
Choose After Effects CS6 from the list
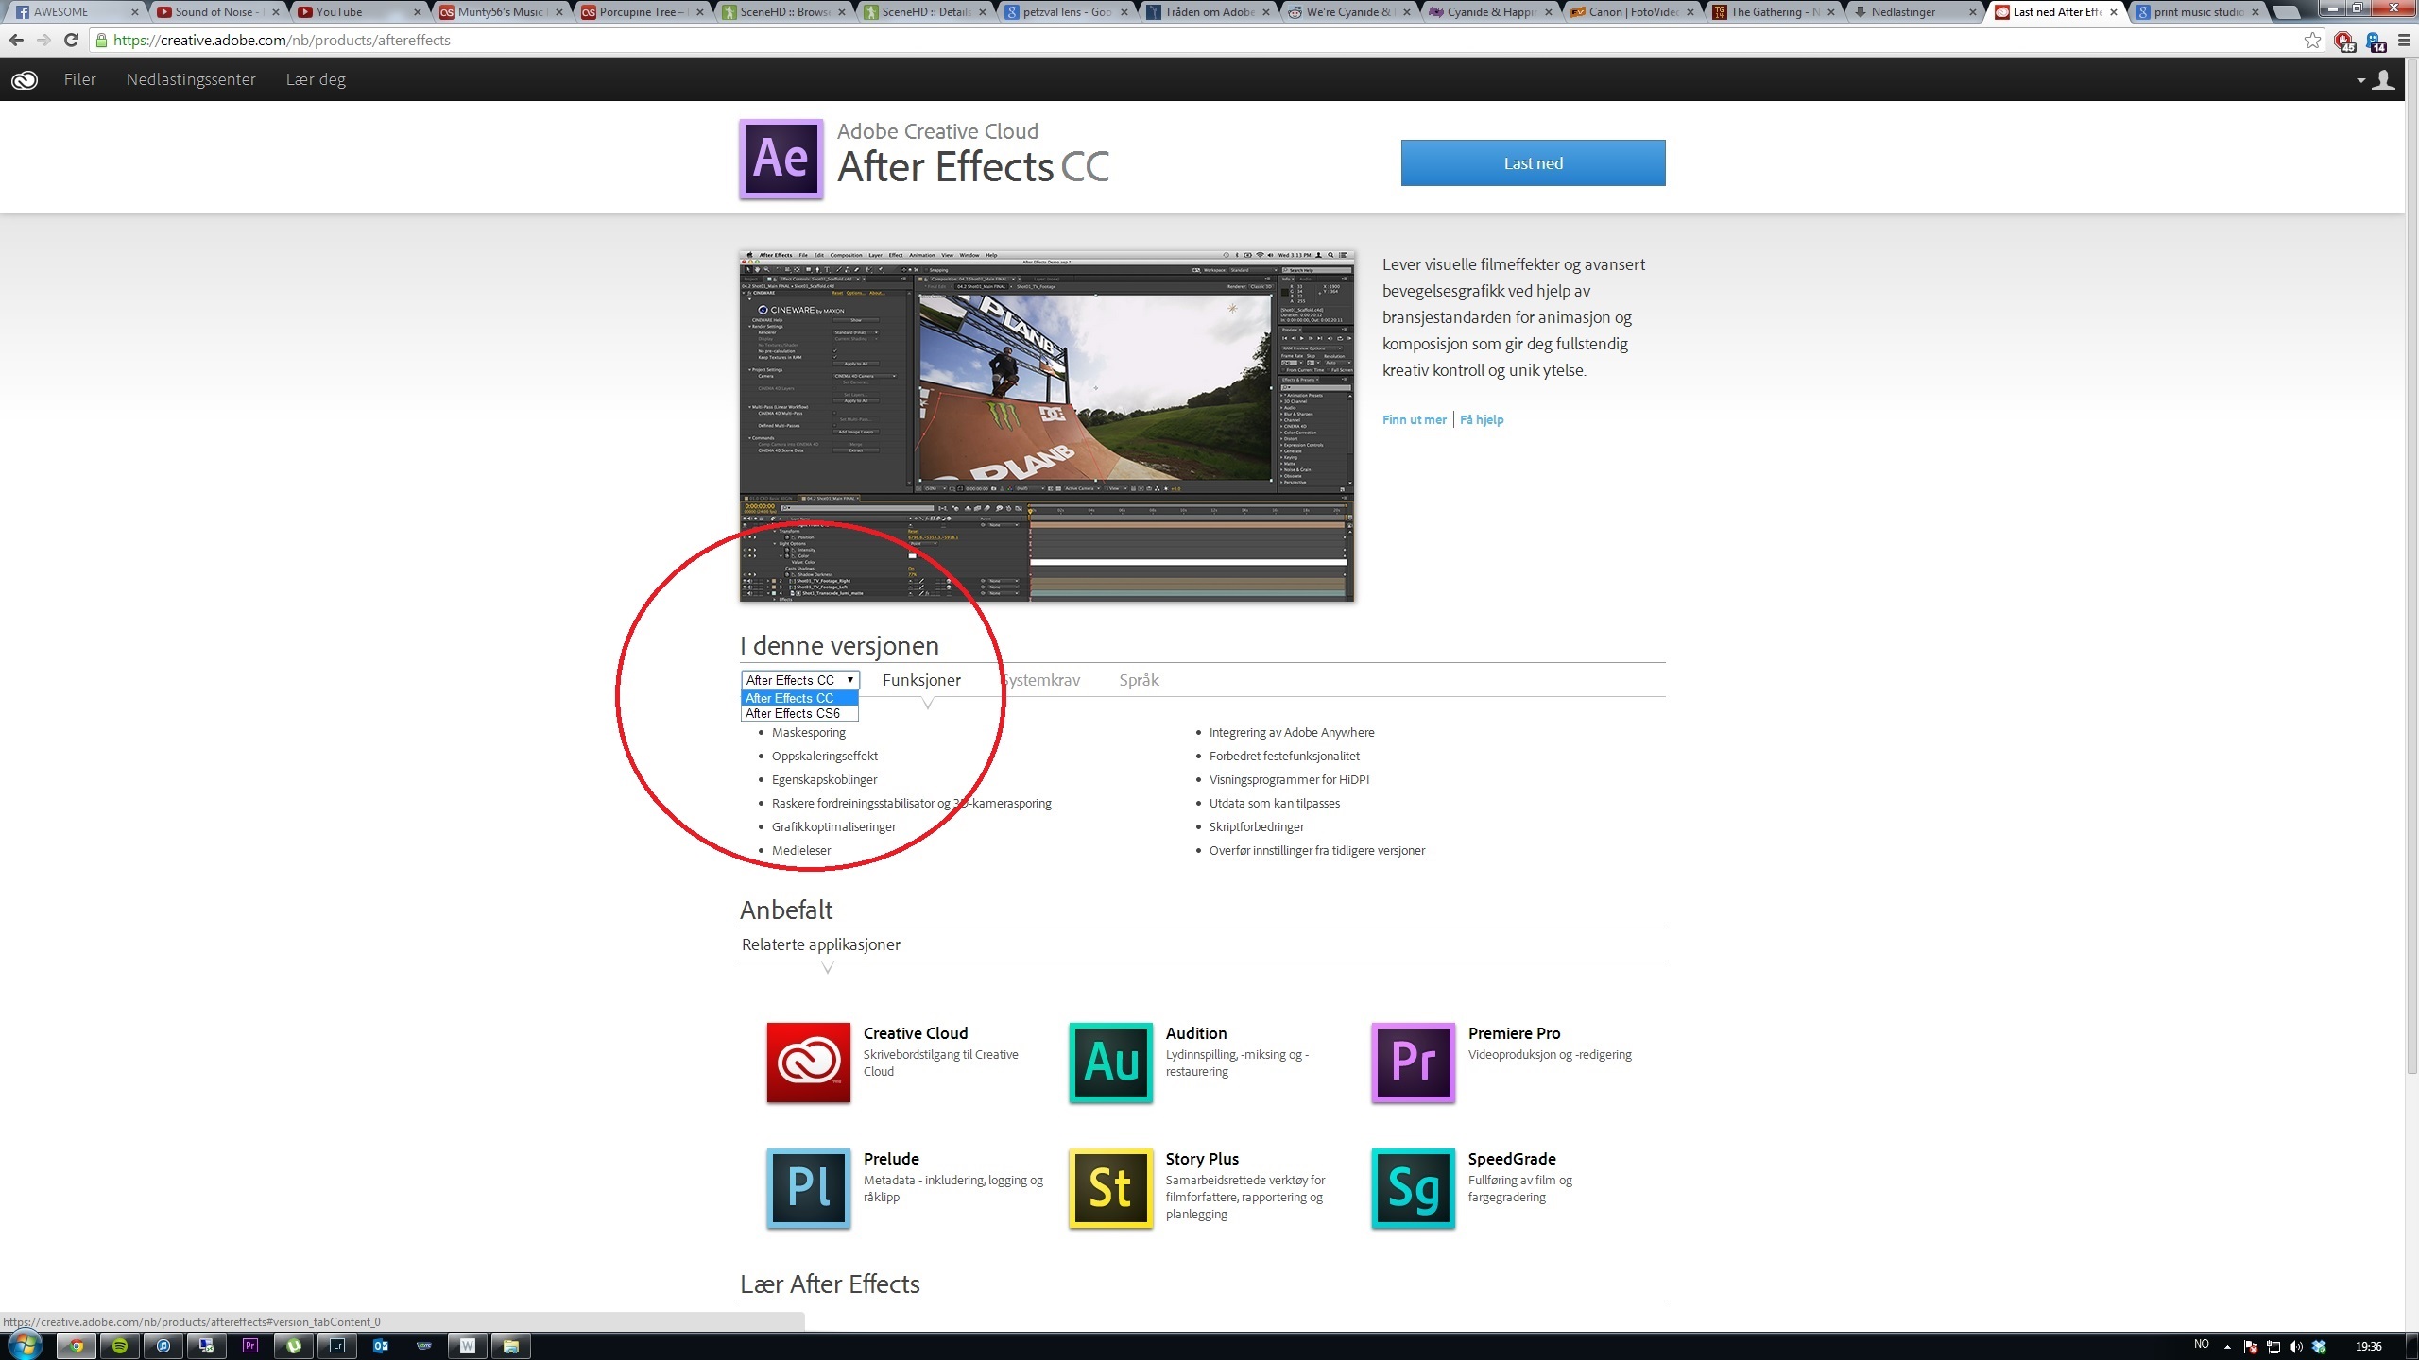click(x=799, y=714)
